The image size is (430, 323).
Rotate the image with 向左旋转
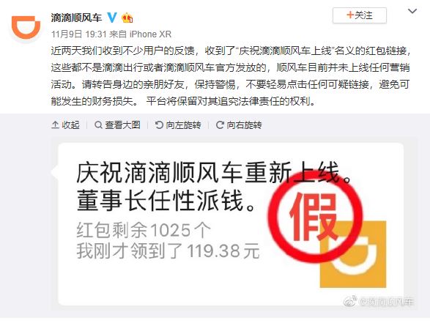[178, 125]
